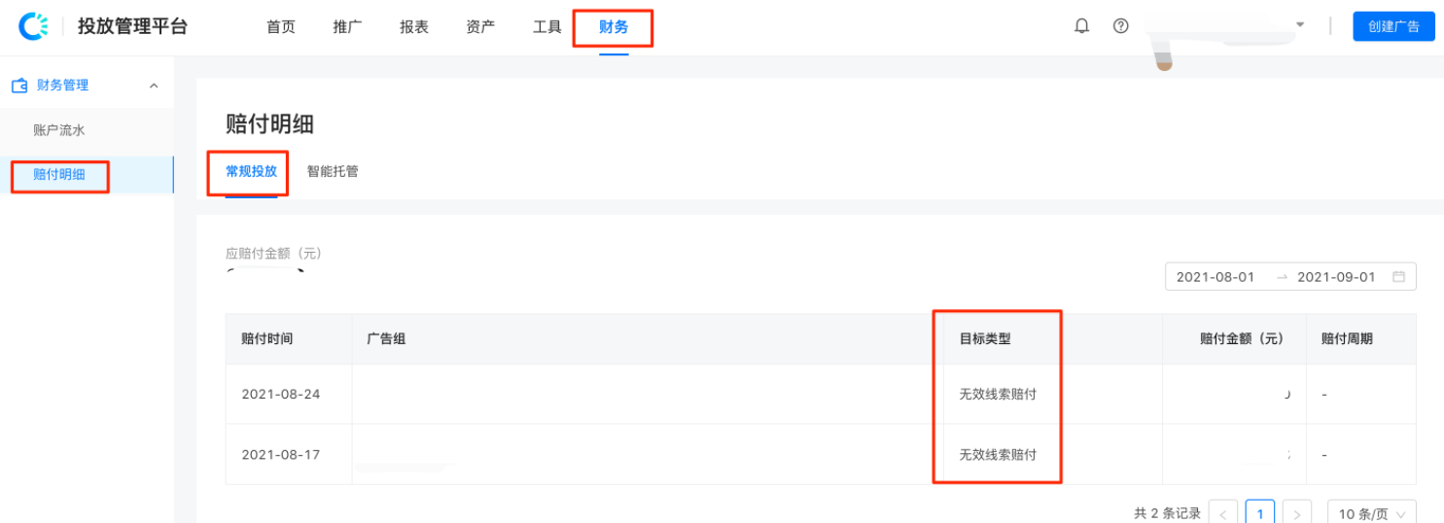
Task: Click page number 1 button
Action: click(x=1260, y=512)
